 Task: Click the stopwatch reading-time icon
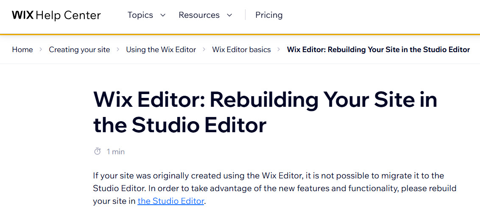(98, 151)
